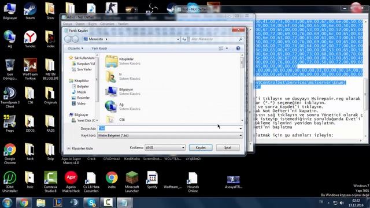Open the Kodlama ANSI dropdown
The width and height of the screenshot is (370, 208).
[165, 148]
